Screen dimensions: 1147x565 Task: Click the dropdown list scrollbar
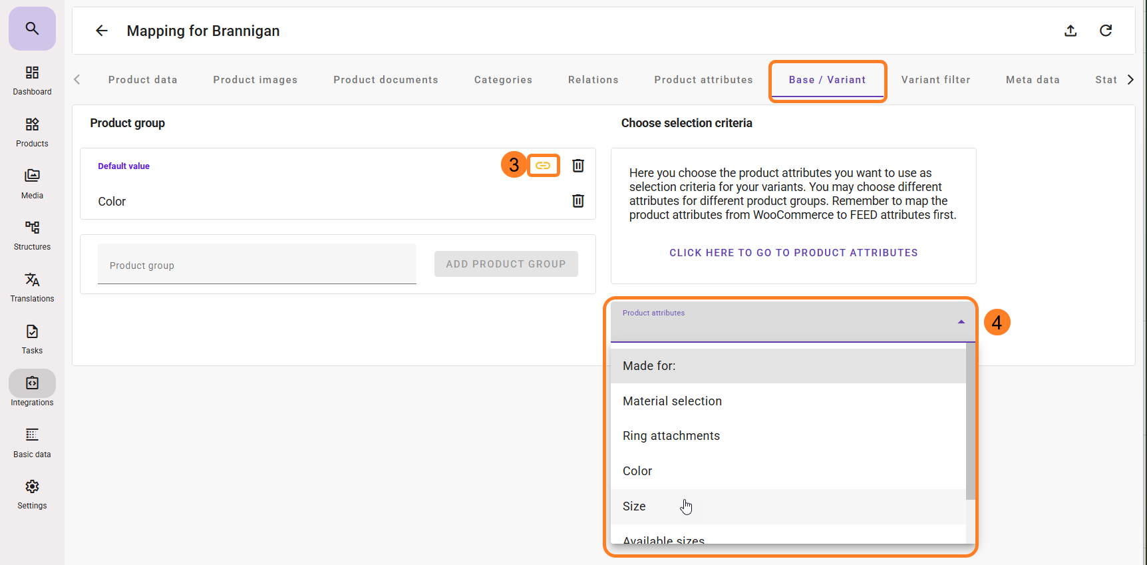(970, 426)
